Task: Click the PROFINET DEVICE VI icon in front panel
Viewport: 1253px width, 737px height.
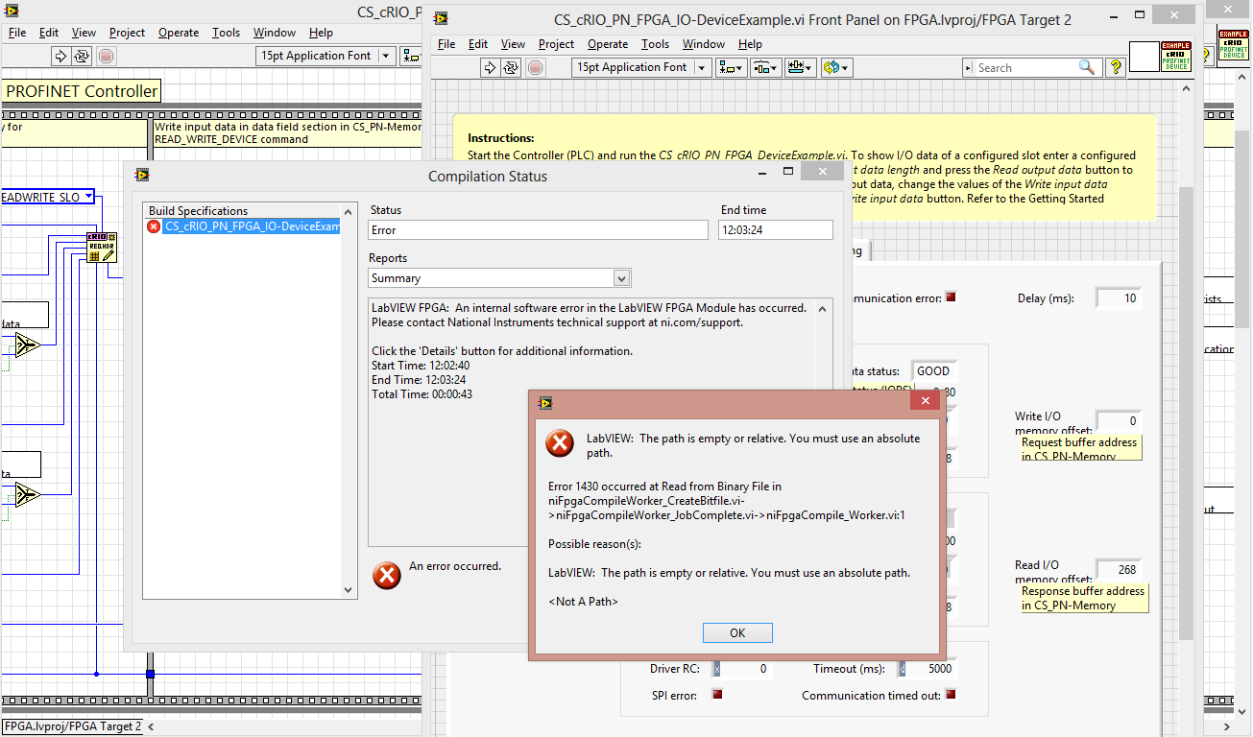Action: [1176, 57]
